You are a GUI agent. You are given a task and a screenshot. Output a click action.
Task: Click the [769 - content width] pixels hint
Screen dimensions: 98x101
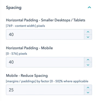[x=25, y=26]
